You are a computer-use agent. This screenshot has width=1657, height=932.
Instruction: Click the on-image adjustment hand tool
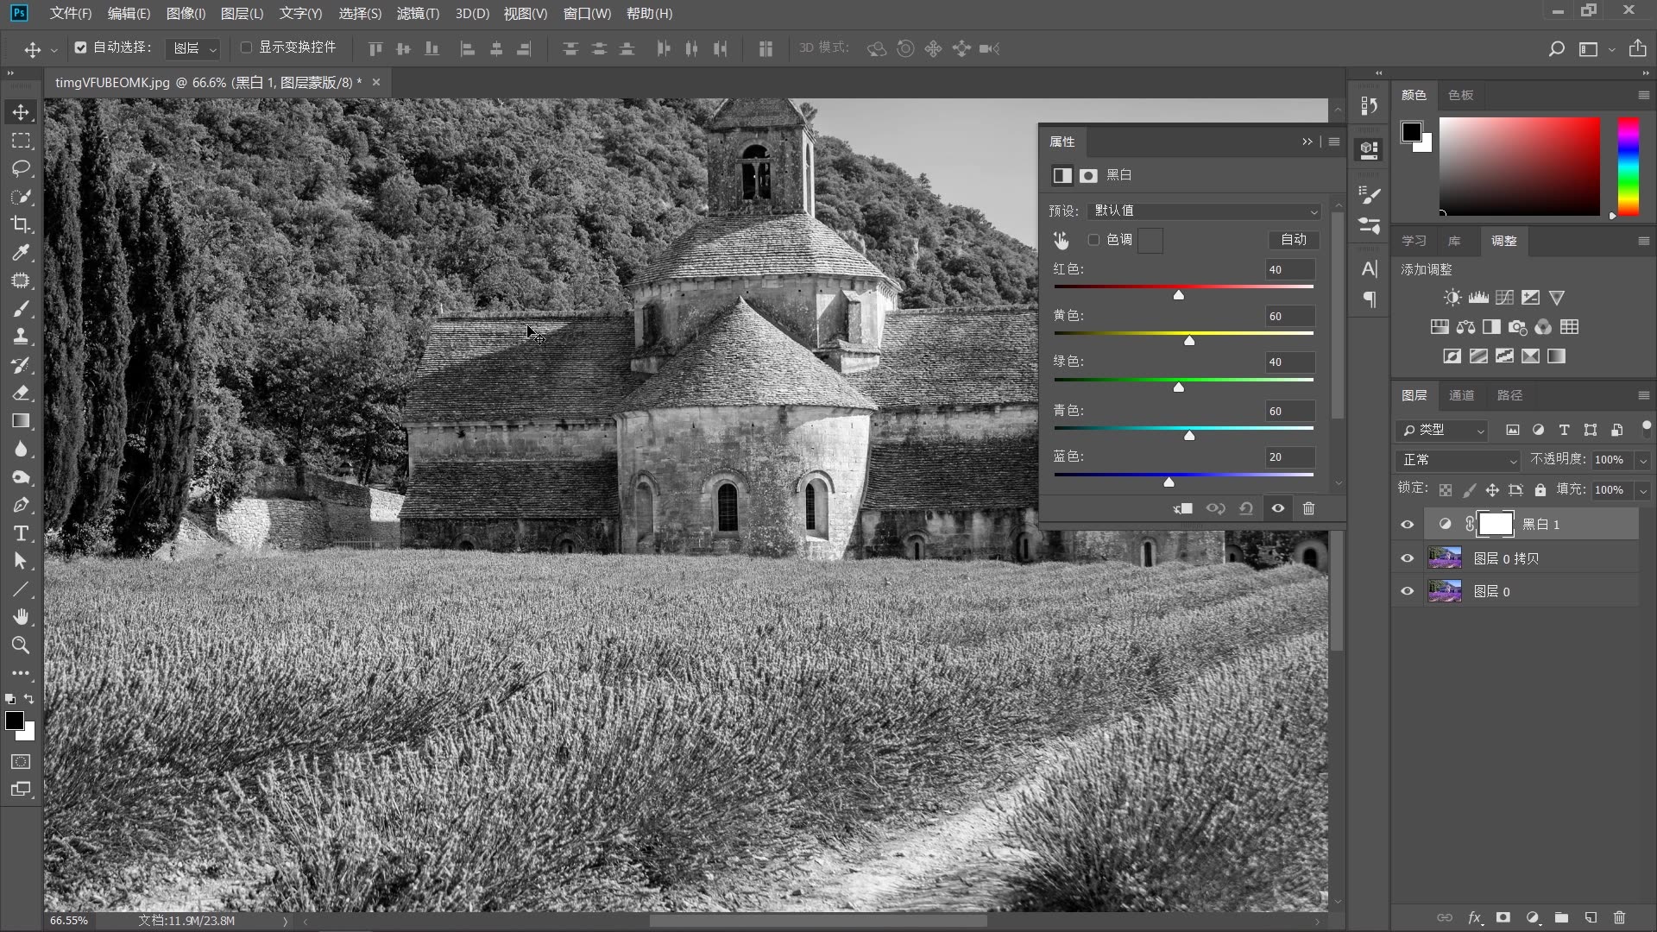tap(1061, 240)
